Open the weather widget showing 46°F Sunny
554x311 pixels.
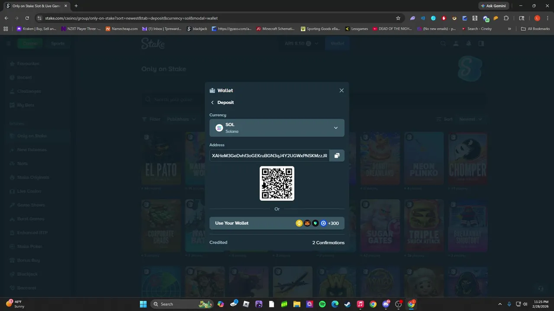click(15, 304)
